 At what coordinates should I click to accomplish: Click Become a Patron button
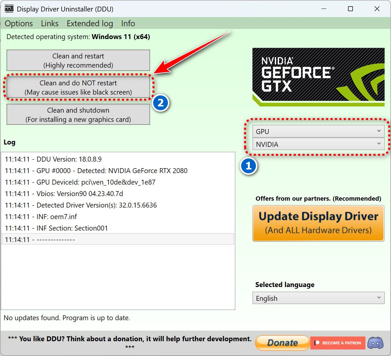[x=338, y=343]
